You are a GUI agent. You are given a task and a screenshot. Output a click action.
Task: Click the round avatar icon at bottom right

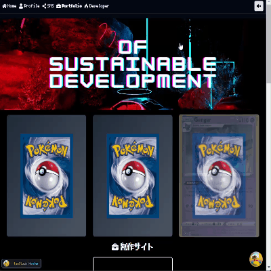(256, 259)
